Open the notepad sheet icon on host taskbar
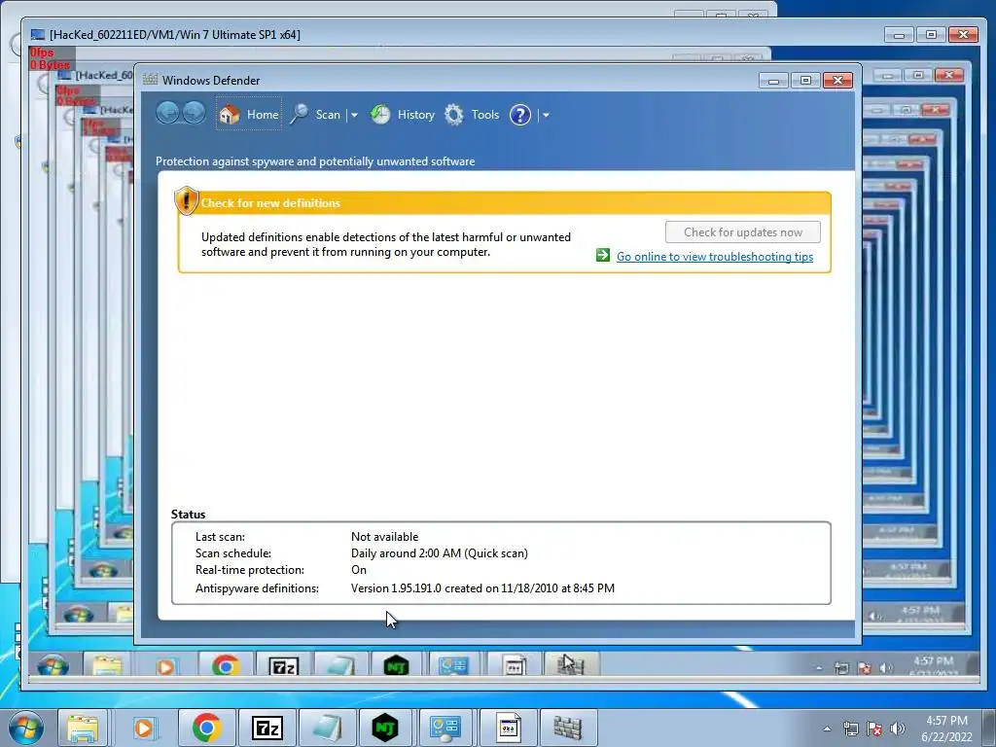The image size is (996, 747). tap(327, 728)
